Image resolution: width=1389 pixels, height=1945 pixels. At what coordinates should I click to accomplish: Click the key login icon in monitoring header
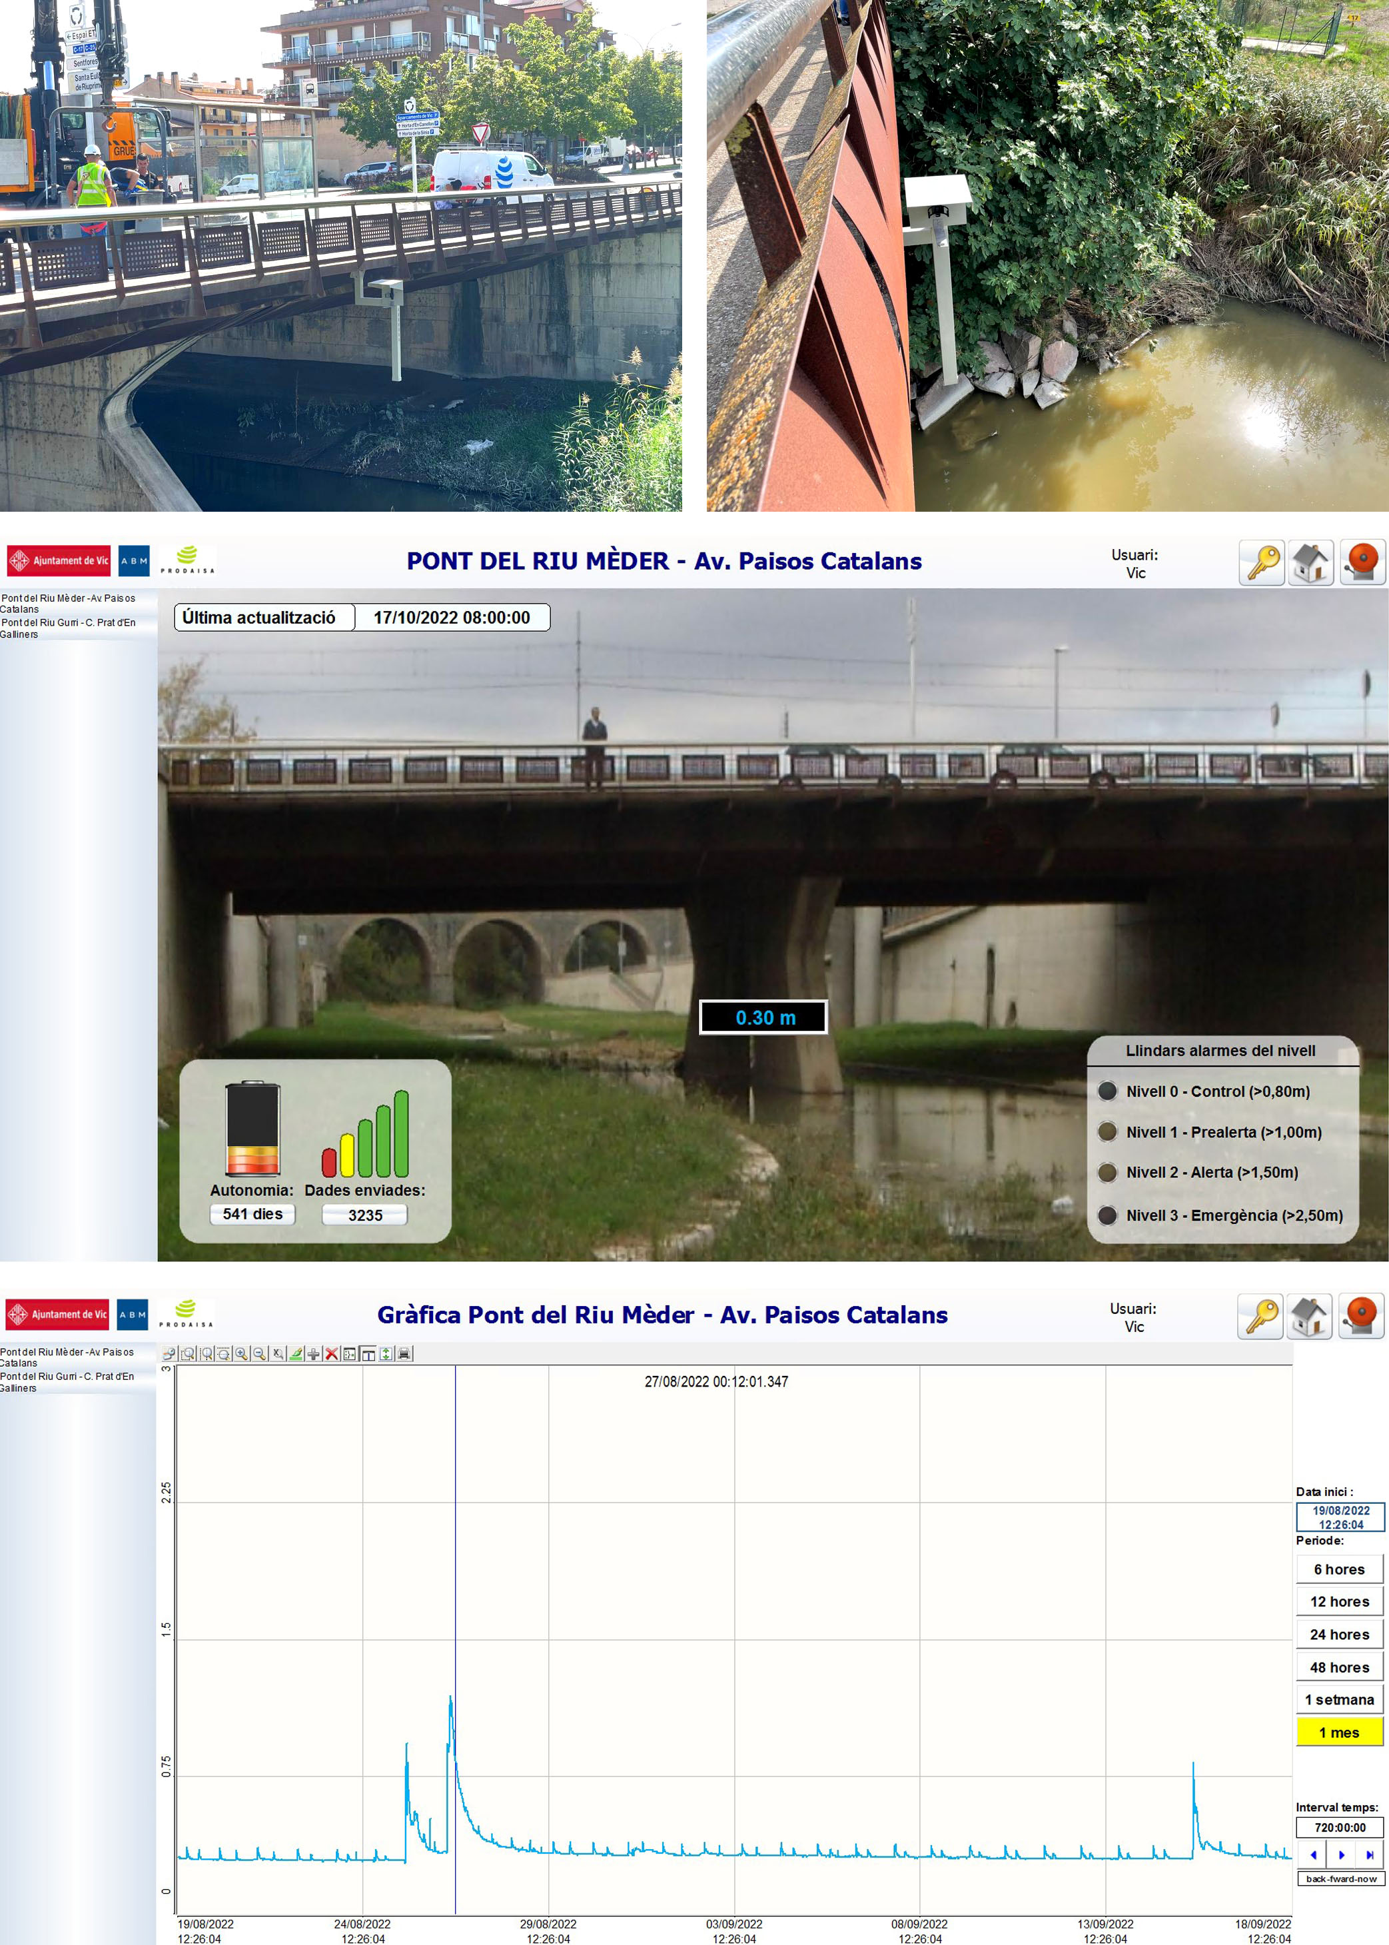coord(1262,564)
